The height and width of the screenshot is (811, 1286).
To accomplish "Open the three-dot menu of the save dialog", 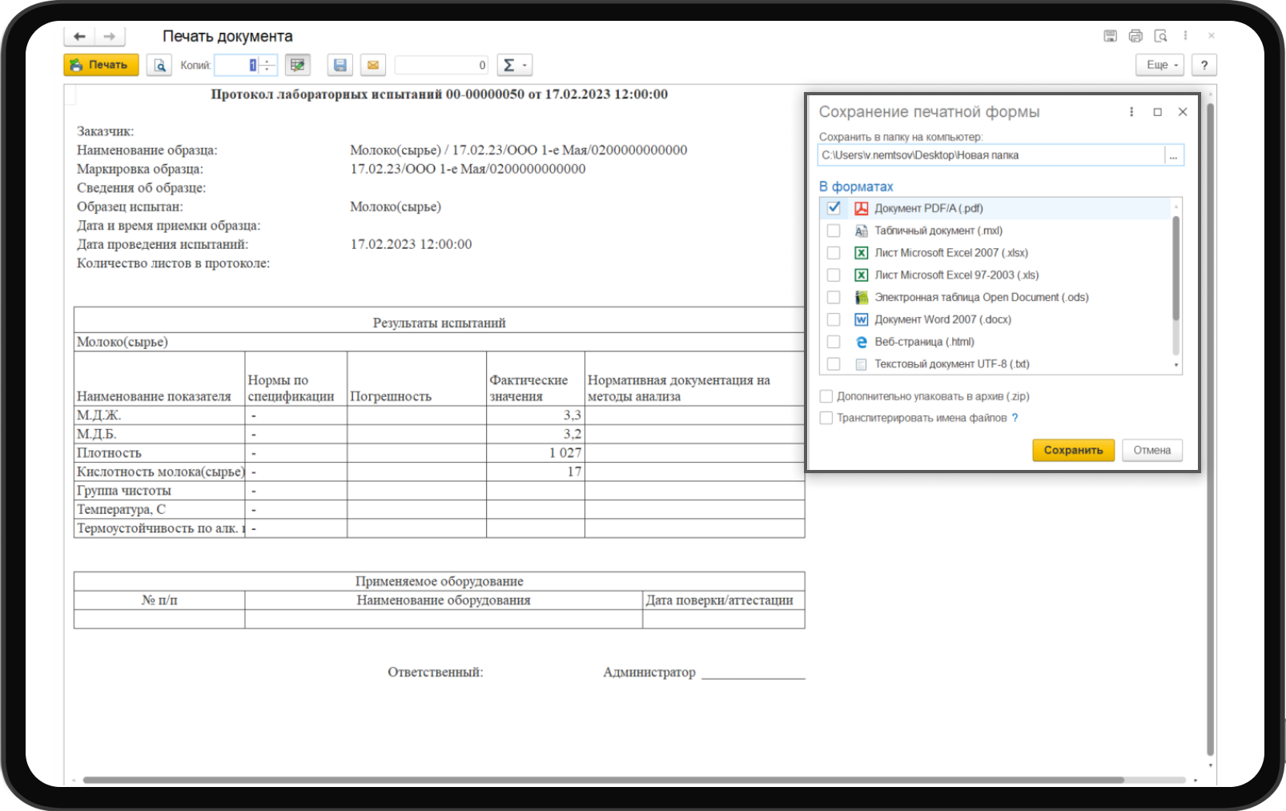I will (x=1131, y=112).
